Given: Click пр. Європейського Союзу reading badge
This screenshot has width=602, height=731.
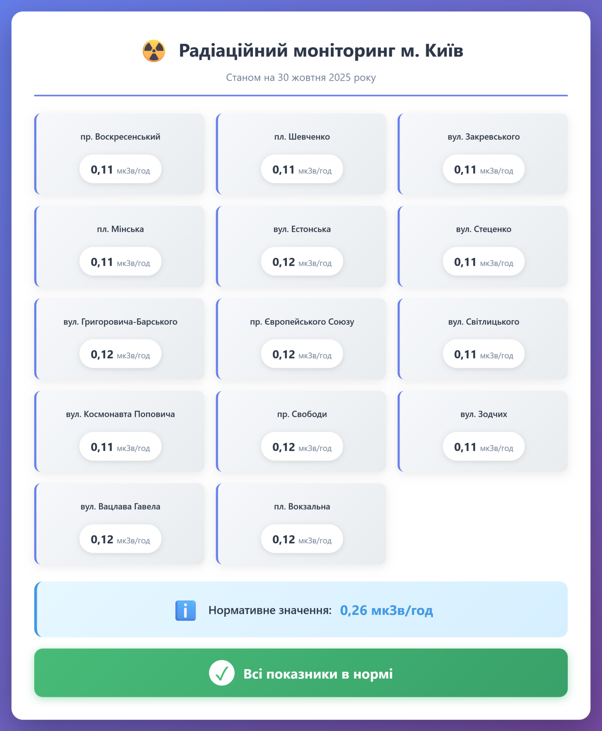Looking at the screenshot, I should [302, 354].
